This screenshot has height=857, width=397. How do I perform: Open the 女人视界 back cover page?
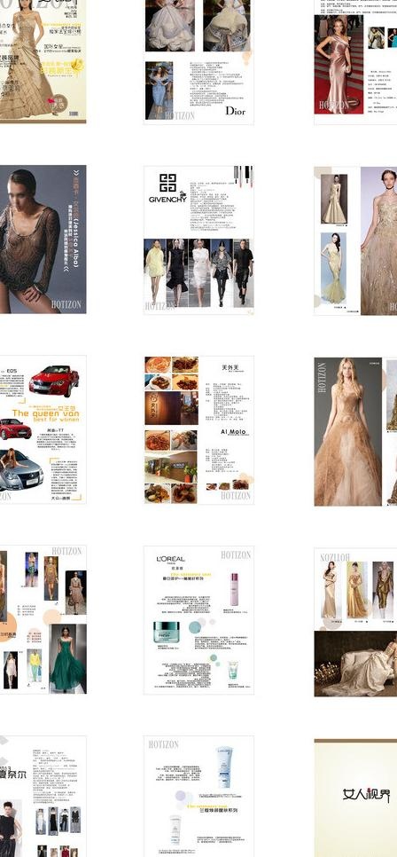coord(355,798)
